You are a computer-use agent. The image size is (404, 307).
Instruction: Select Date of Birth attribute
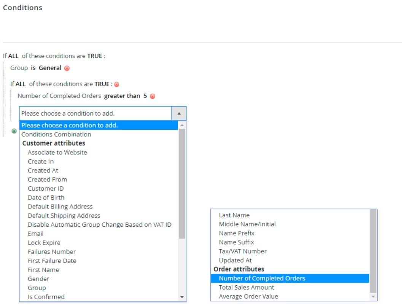tap(46, 197)
